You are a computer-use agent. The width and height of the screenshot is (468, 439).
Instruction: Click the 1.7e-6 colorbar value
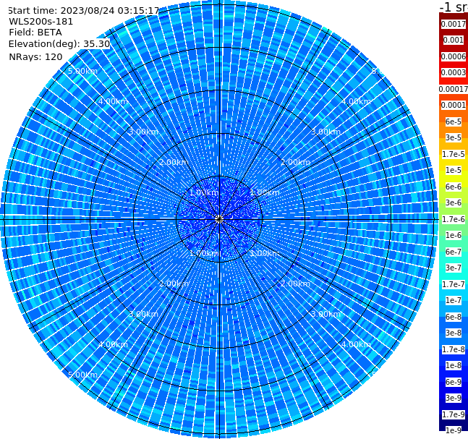[454, 219]
